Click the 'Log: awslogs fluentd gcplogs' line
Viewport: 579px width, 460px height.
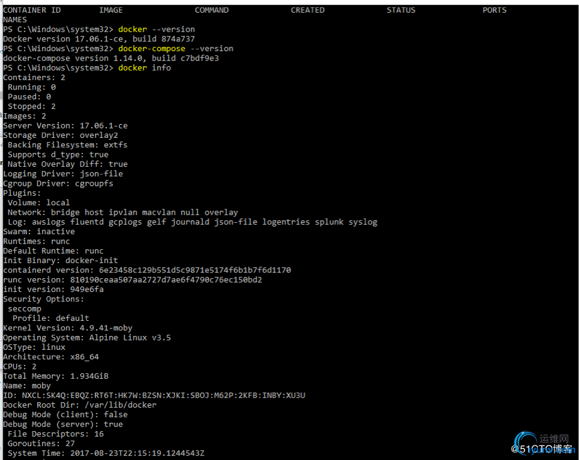tap(192, 222)
